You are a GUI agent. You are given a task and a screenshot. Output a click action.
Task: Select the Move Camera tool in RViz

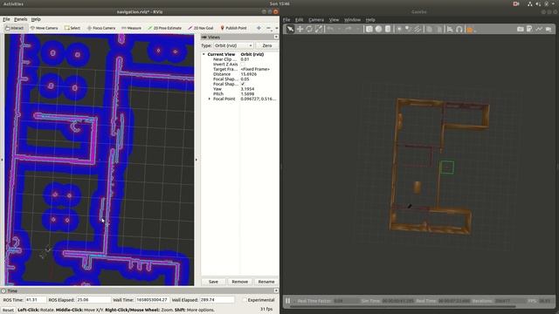coord(45,28)
